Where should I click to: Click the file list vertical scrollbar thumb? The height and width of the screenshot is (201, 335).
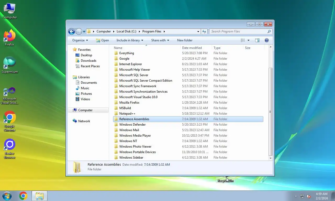(x=270, y=112)
